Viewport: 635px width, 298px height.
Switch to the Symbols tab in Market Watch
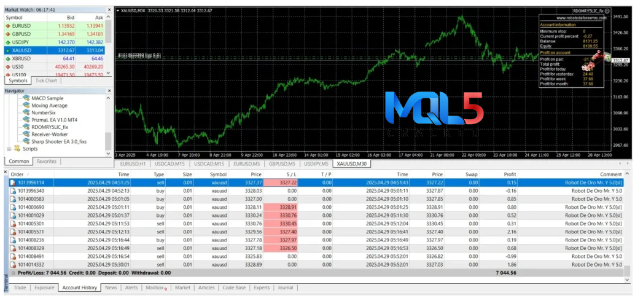click(18, 80)
